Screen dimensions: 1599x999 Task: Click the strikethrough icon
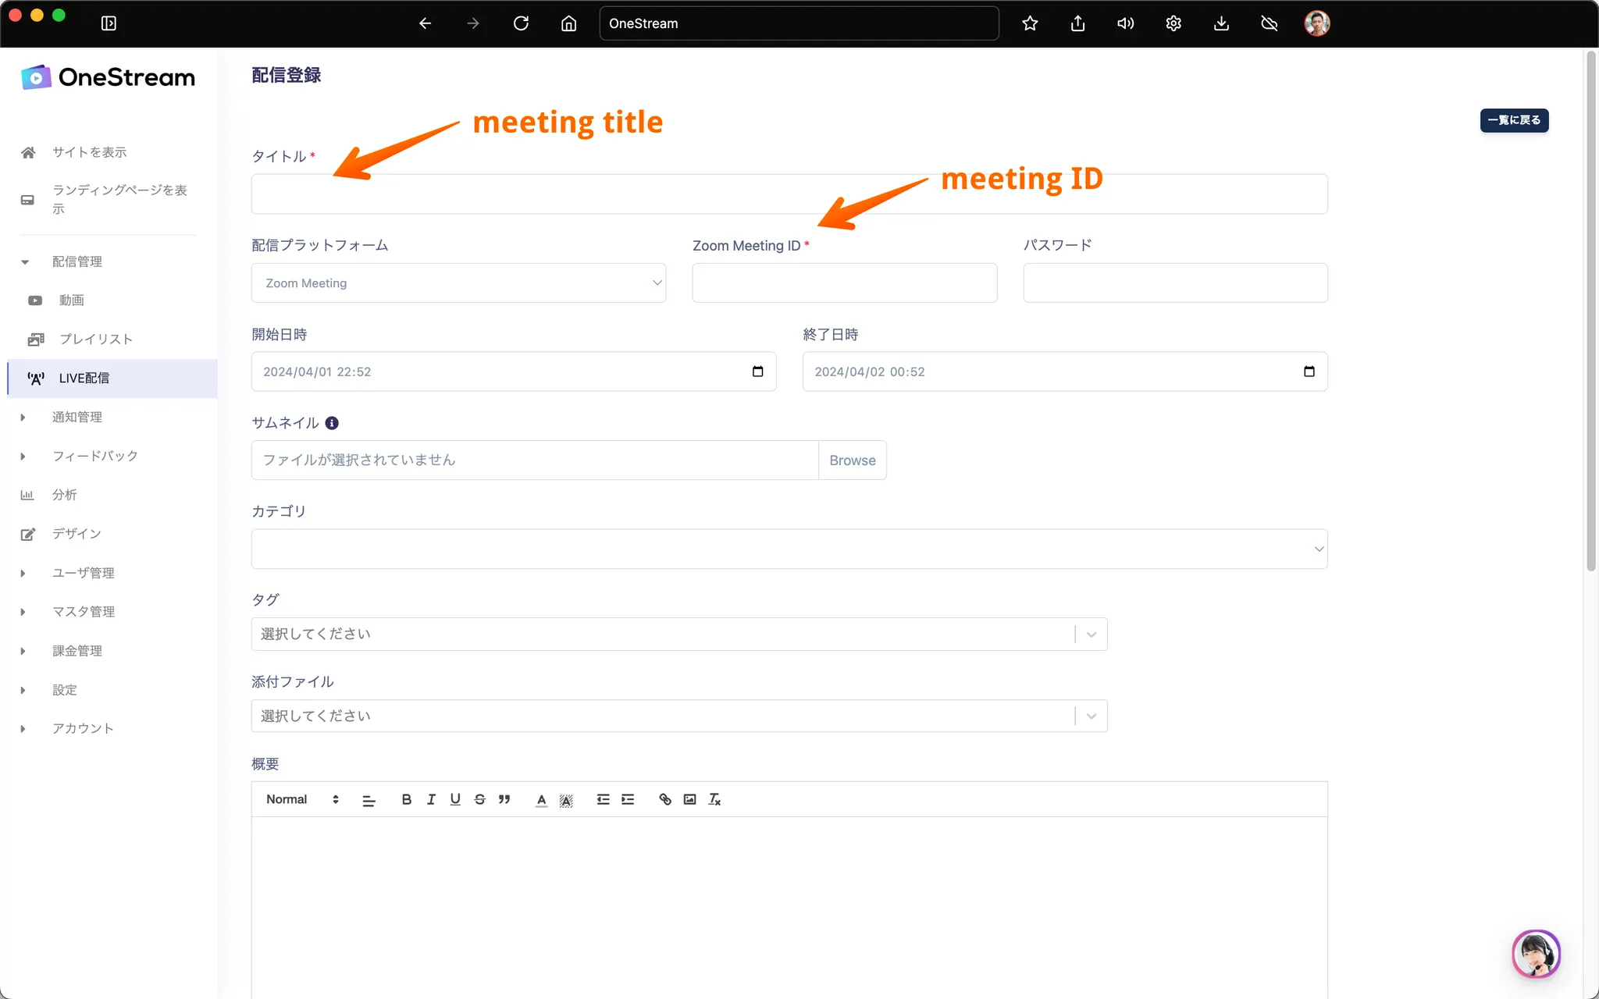[479, 799]
